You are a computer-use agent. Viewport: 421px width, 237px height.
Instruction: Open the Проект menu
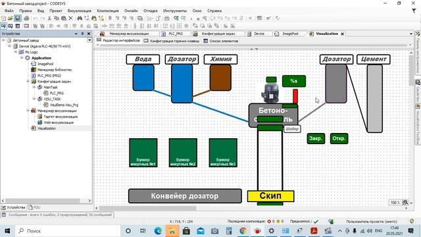[55, 11]
